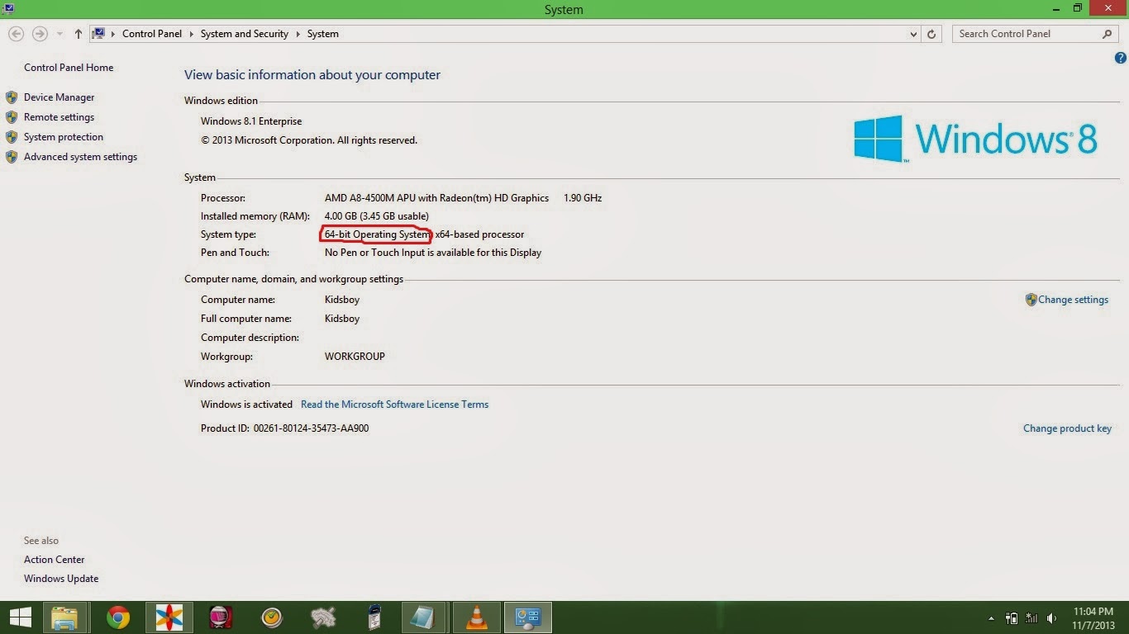Screen dimensions: 1129x634
Task: Open the colorful pinwheel taskbar app
Action: (169, 617)
